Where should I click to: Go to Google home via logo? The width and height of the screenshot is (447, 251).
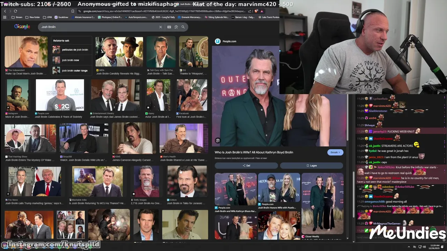tap(22, 27)
